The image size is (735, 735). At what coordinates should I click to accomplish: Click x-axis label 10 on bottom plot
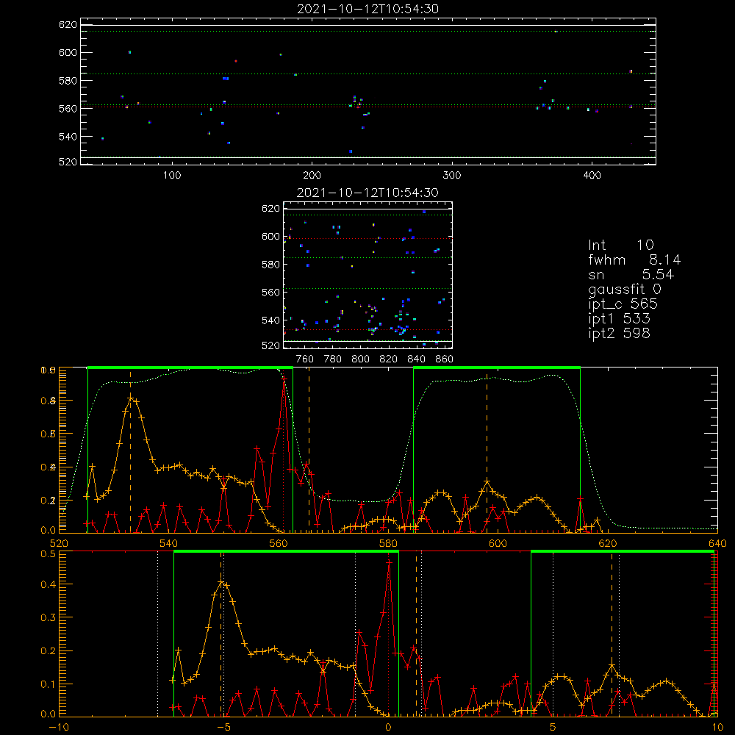pos(717,728)
